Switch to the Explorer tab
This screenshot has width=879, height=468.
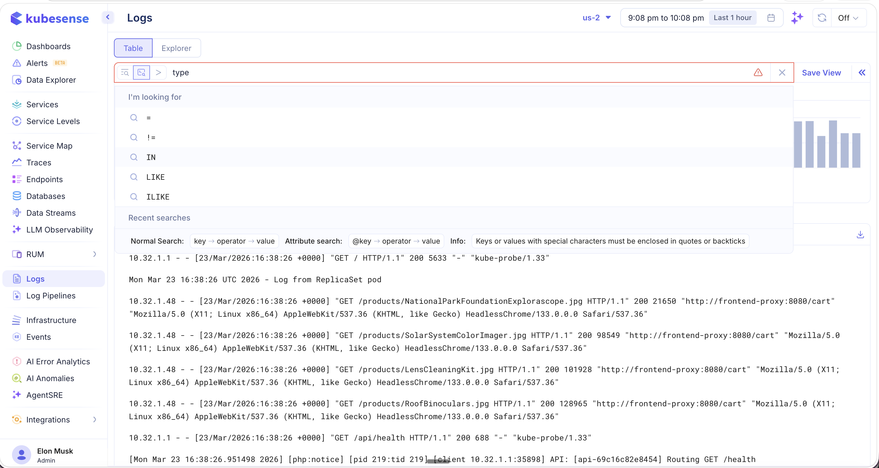coord(176,48)
